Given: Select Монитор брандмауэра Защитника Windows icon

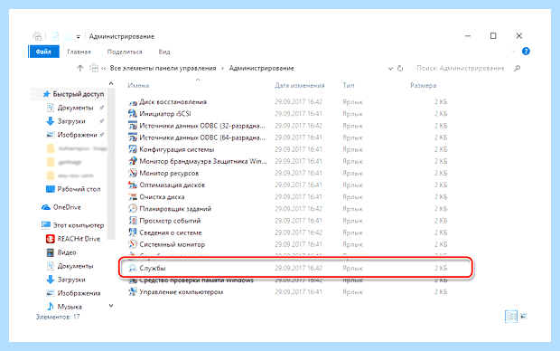Looking at the screenshot, I should [x=133, y=161].
